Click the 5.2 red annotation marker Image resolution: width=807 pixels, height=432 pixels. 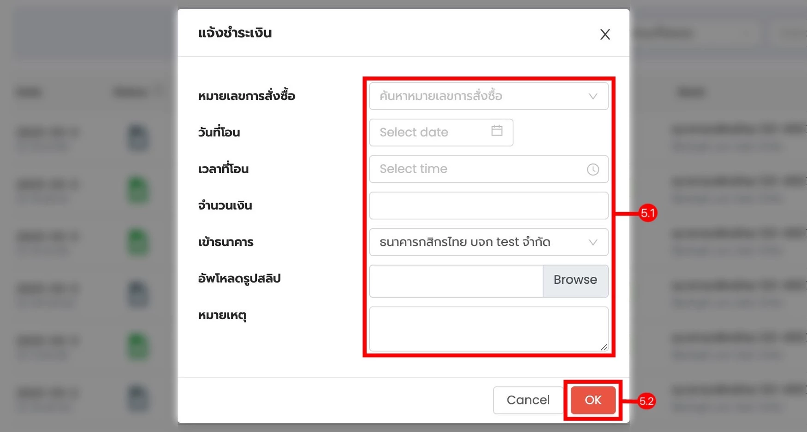tap(647, 401)
